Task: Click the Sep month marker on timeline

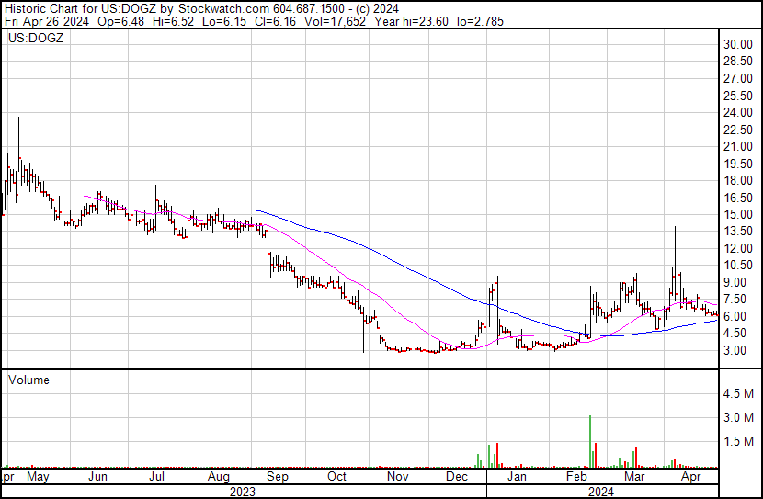Action: pos(277,477)
